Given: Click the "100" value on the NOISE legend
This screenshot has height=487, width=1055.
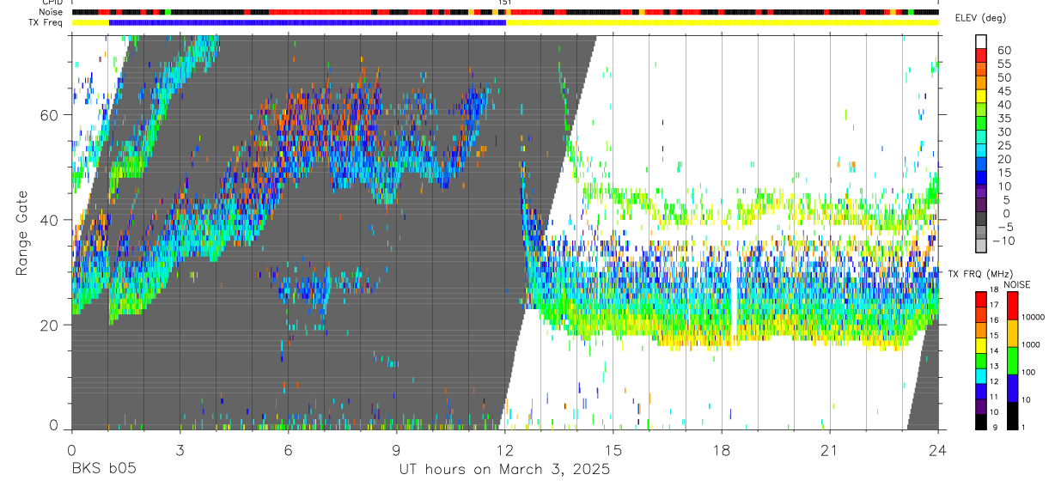Looking at the screenshot, I should point(1028,373).
